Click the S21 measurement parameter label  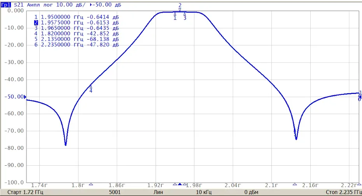point(19,5)
